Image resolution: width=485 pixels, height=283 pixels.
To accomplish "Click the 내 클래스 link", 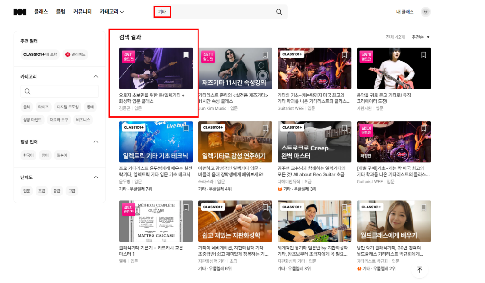I will click(404, 12).
